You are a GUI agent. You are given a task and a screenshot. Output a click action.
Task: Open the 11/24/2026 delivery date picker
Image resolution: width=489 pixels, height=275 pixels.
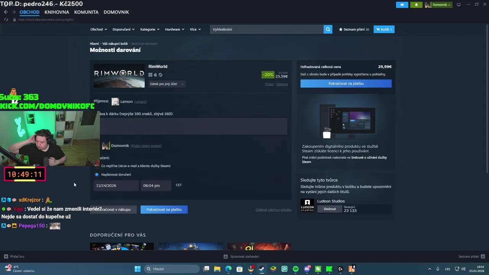pyautogui.click(x=116, y=186)
